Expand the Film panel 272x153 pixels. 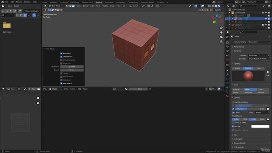[x=235, y=135]
